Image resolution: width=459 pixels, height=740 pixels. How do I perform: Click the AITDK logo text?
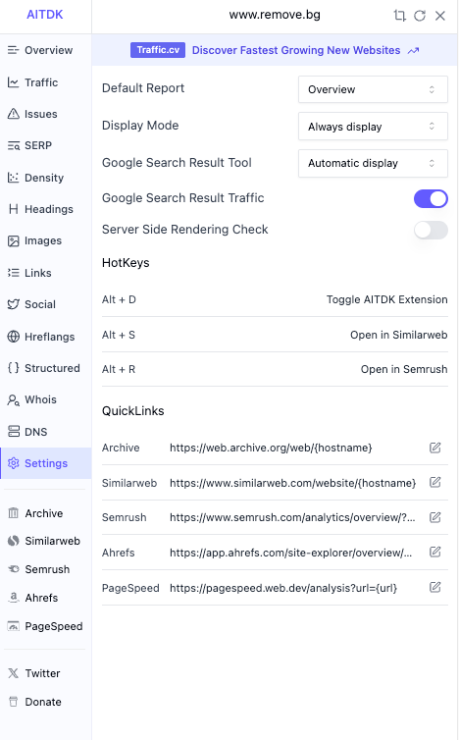45,15
